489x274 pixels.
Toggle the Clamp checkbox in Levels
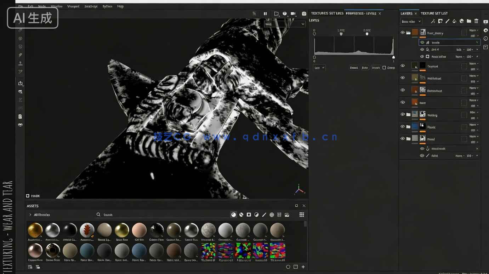click(384, 68)
